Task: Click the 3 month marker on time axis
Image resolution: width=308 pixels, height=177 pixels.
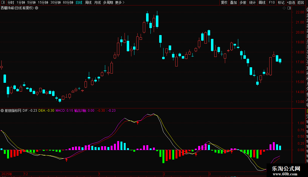Action: point(210,174)
